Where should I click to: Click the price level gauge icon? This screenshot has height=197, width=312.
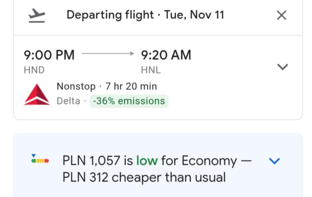[x=40, y=159]
